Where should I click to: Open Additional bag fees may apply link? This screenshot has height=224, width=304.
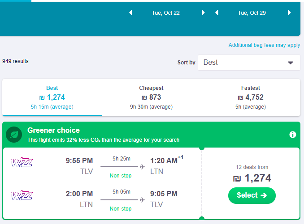click(264, 45)
